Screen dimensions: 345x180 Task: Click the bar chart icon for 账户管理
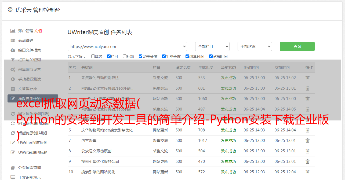[x=13, y=31]
